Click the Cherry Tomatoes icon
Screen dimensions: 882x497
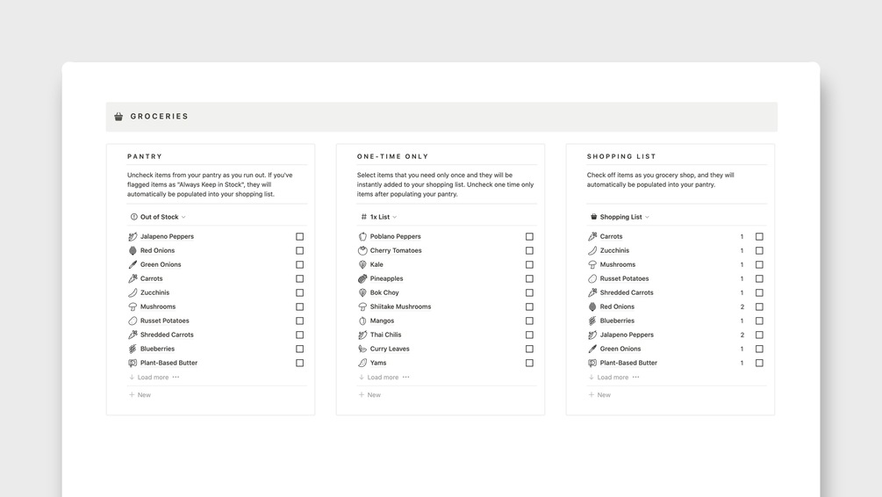coord(363,251)
